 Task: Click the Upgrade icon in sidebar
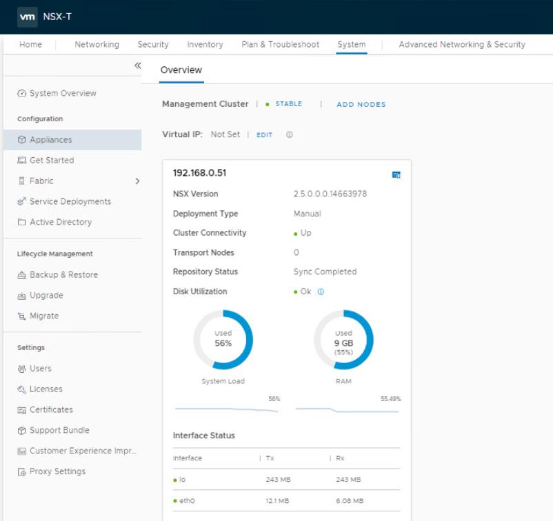tap(21, 296)
